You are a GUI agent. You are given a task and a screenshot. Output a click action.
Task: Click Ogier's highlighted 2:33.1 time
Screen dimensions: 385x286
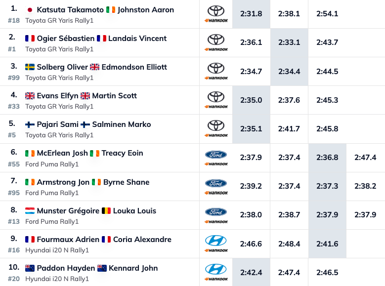coord(289,42)
